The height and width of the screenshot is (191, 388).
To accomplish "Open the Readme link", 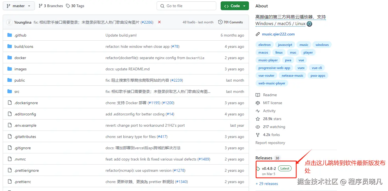I will tap(270, 95).
